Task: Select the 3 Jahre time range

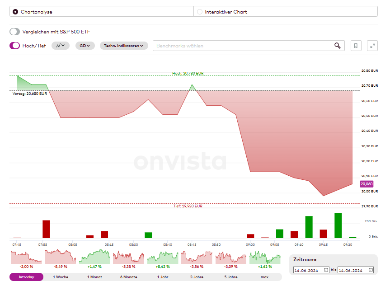Action: coord(197,276)
